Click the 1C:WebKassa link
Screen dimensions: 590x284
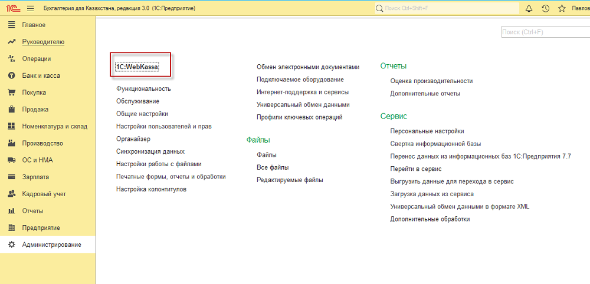[x=137, y=67]
